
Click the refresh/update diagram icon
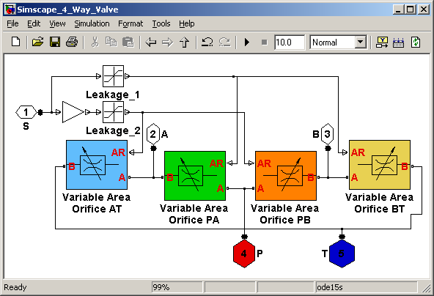(x=416, y=42)
